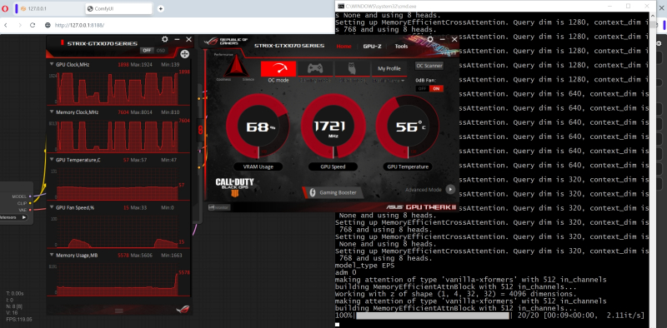
Task: Click the VRAM Usage gauge
Action: [258, 127]
